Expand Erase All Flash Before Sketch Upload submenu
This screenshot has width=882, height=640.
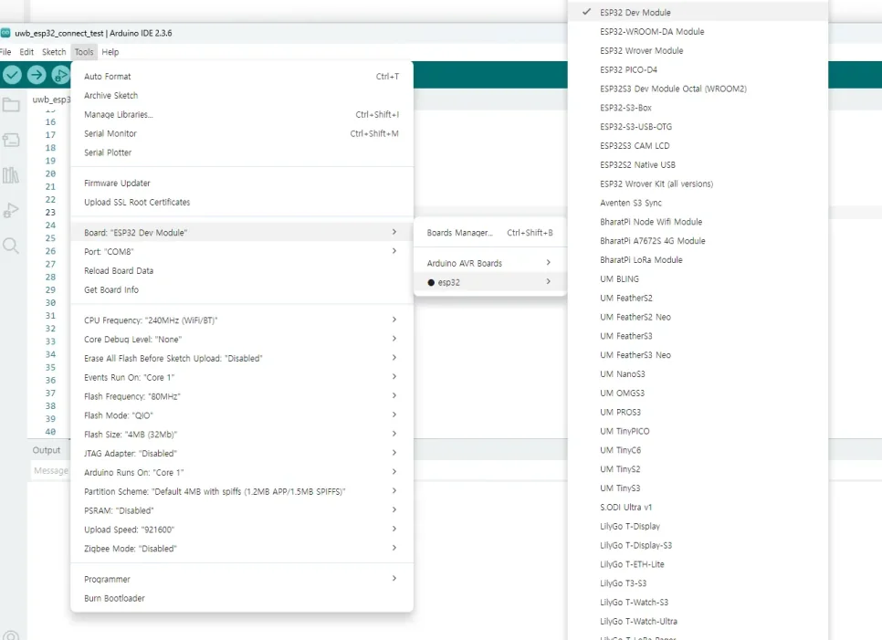(242, 358)
